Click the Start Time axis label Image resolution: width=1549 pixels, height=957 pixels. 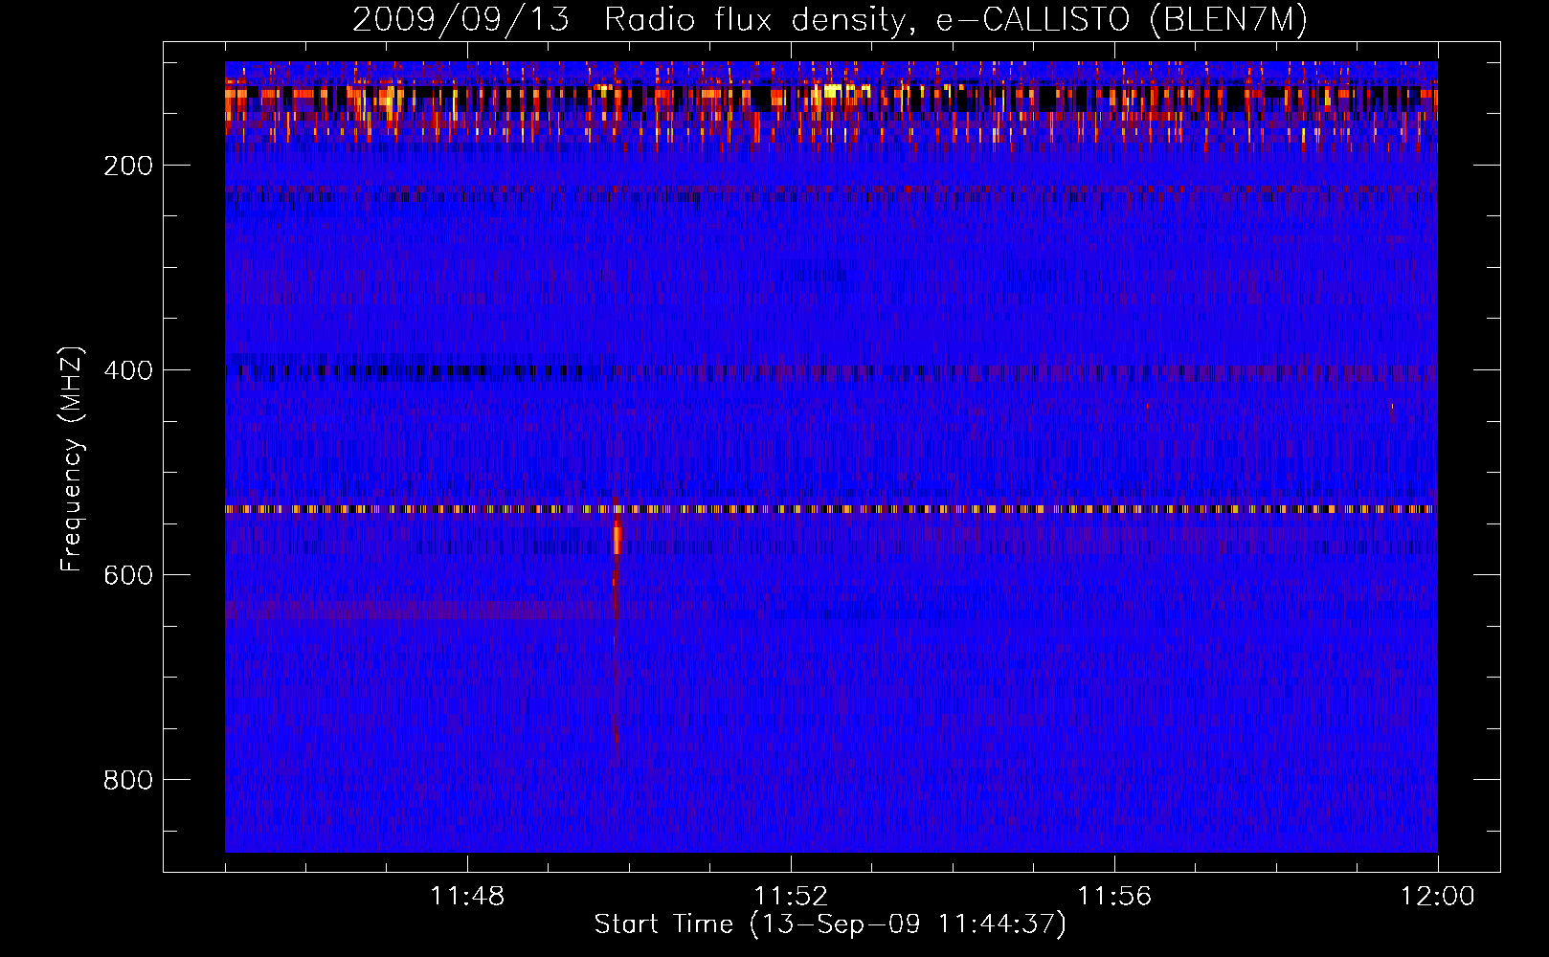[829, 924]
